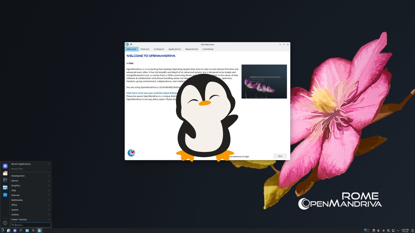The image size is (415, 233).
Task: Switch to the second virtual desktop in the pager
Action: coord(368,230)
